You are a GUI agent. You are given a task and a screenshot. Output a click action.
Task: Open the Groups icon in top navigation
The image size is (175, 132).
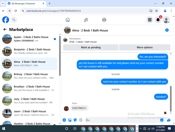(104, 20)
